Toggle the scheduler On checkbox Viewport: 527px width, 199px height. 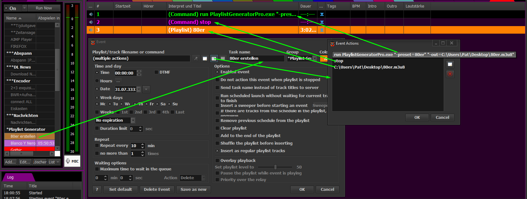[6, 8]
